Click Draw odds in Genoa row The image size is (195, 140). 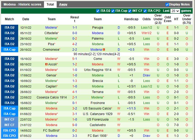click(x=147, y=75)
